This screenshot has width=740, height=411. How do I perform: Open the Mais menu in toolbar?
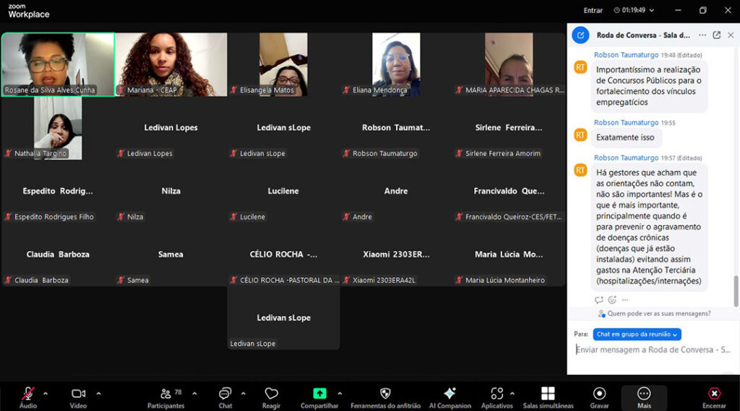click(644, 394)
